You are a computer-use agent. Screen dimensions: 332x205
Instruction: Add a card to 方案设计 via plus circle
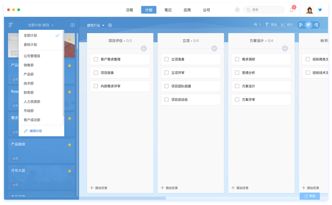click(285, 48)
